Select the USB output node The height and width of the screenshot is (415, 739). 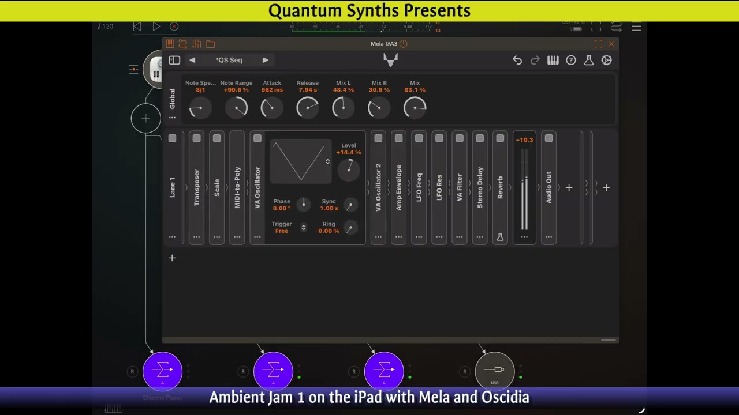[x=495, y=371]
